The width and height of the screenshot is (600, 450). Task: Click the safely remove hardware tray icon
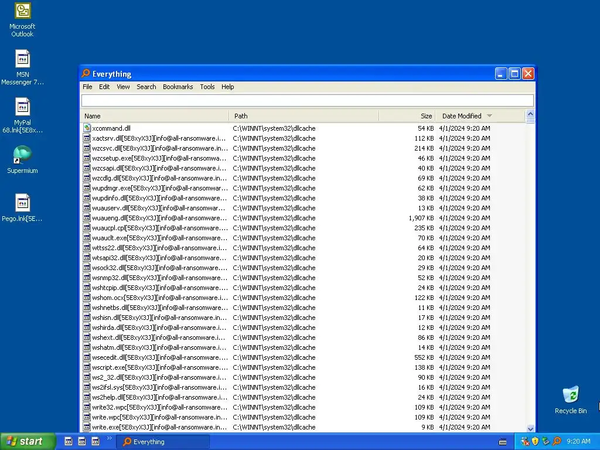coord(546,441)
